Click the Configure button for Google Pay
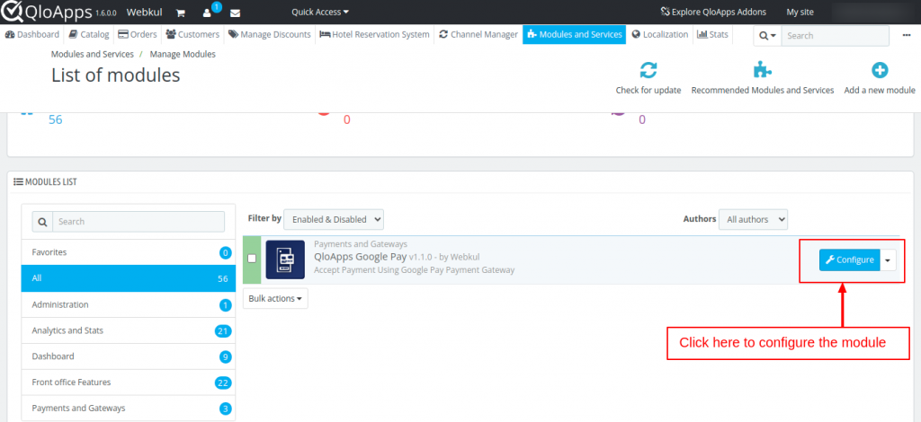Screen dimensions: 921x422 click(x=850, y=259)
